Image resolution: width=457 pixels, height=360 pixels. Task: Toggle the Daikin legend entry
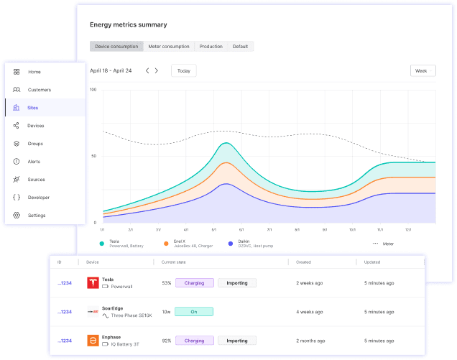point(230,244)
